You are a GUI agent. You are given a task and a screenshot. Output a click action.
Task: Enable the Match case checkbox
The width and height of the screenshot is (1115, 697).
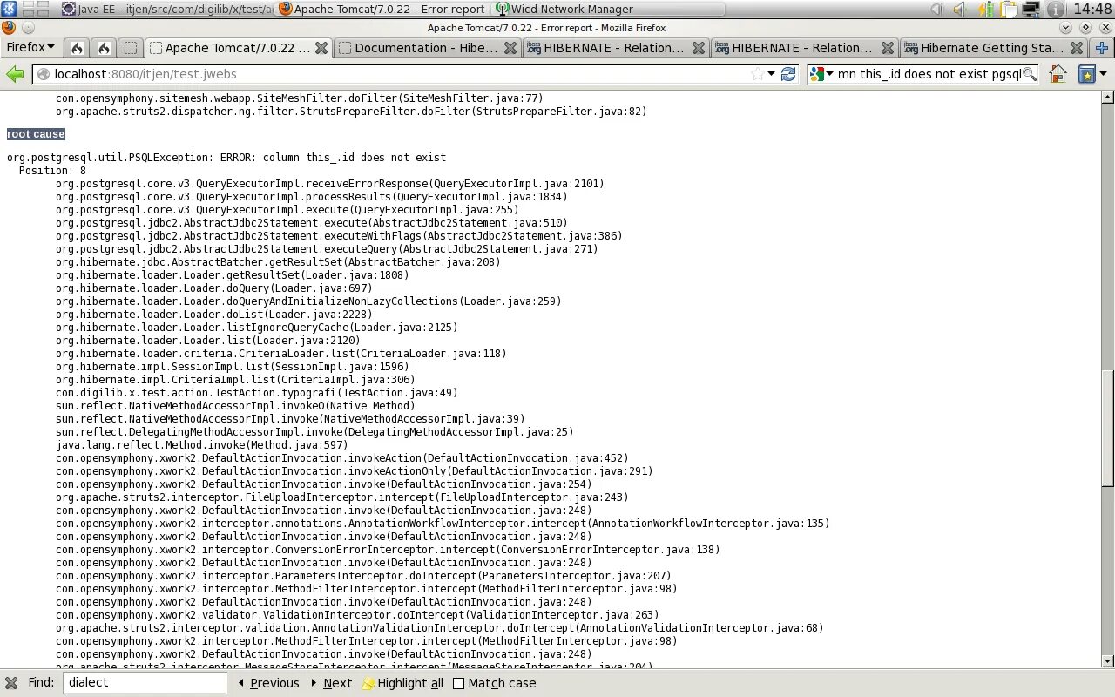(x=459, y=683)
